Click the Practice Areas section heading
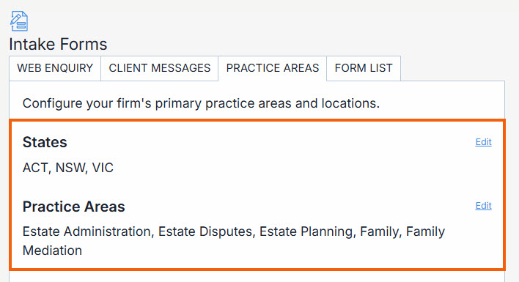This screenshot has width=519, height=282. tap(73, 207)
